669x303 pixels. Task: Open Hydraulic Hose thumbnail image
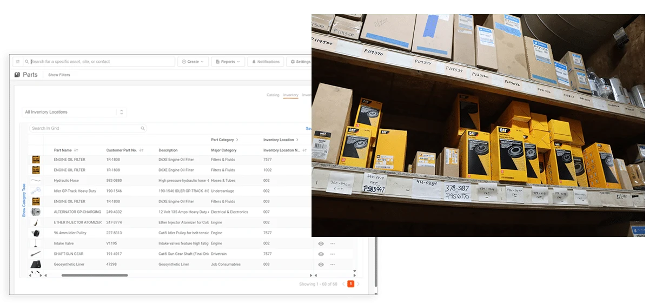tap(36, 181)
